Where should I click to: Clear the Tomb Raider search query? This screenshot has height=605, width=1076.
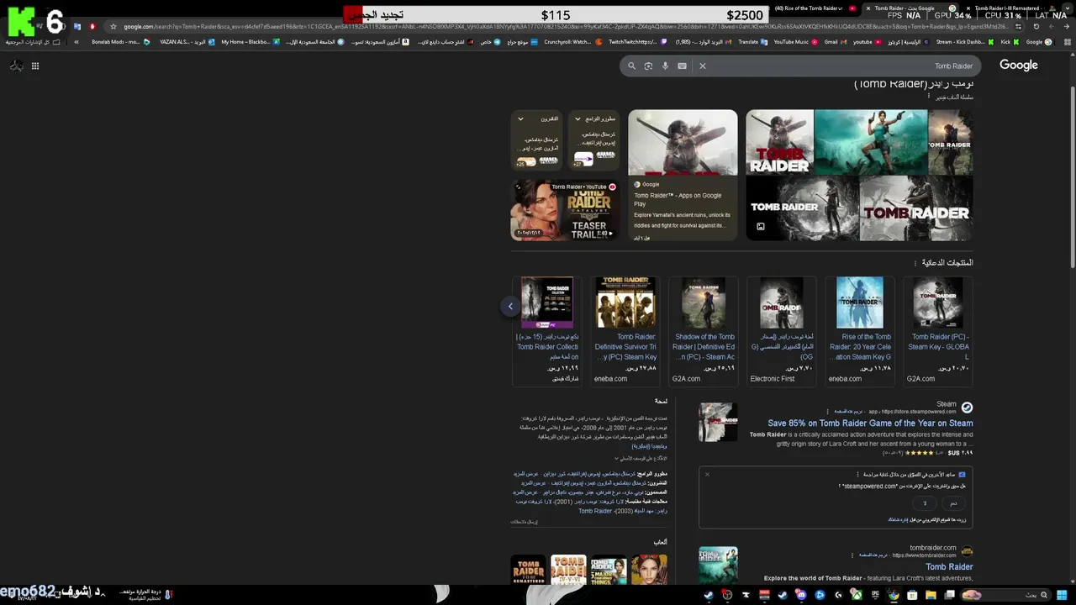tap(703, 66)
